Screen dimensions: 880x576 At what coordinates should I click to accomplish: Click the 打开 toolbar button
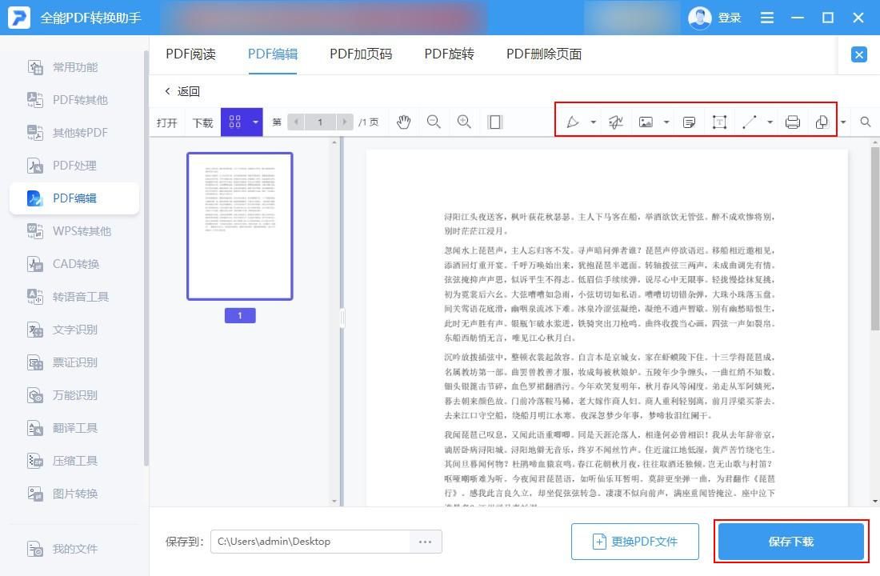coord(166,123)
